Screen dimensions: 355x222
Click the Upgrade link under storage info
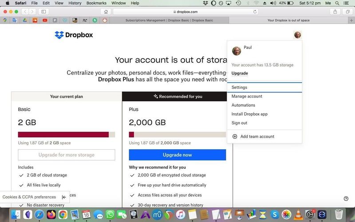(x=240, y=73)
